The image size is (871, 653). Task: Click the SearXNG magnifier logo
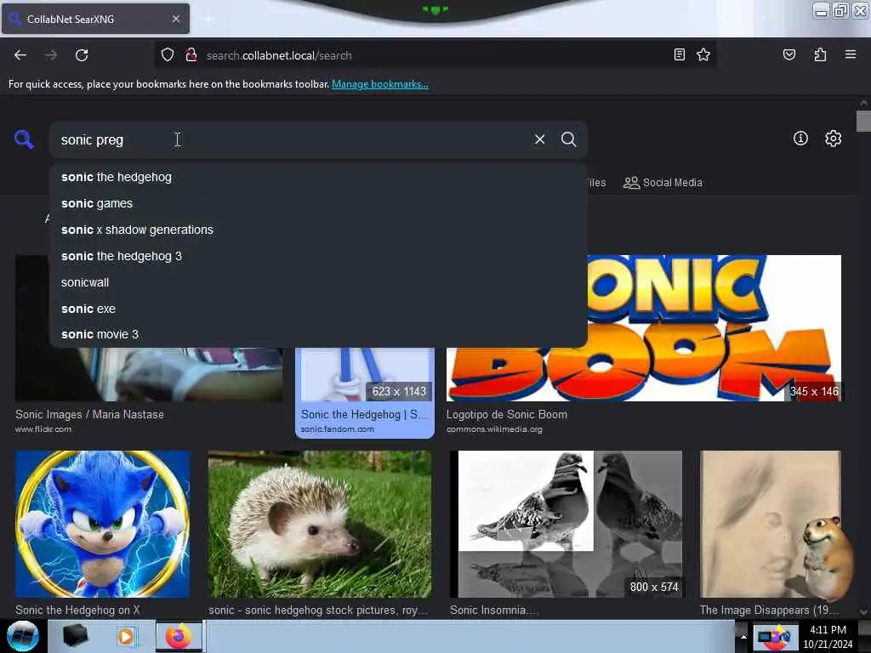coord(24,139)
